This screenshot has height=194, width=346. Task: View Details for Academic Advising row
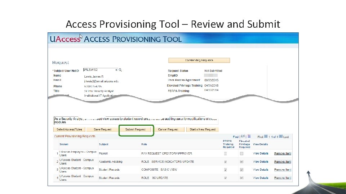(x=260, y=162)
